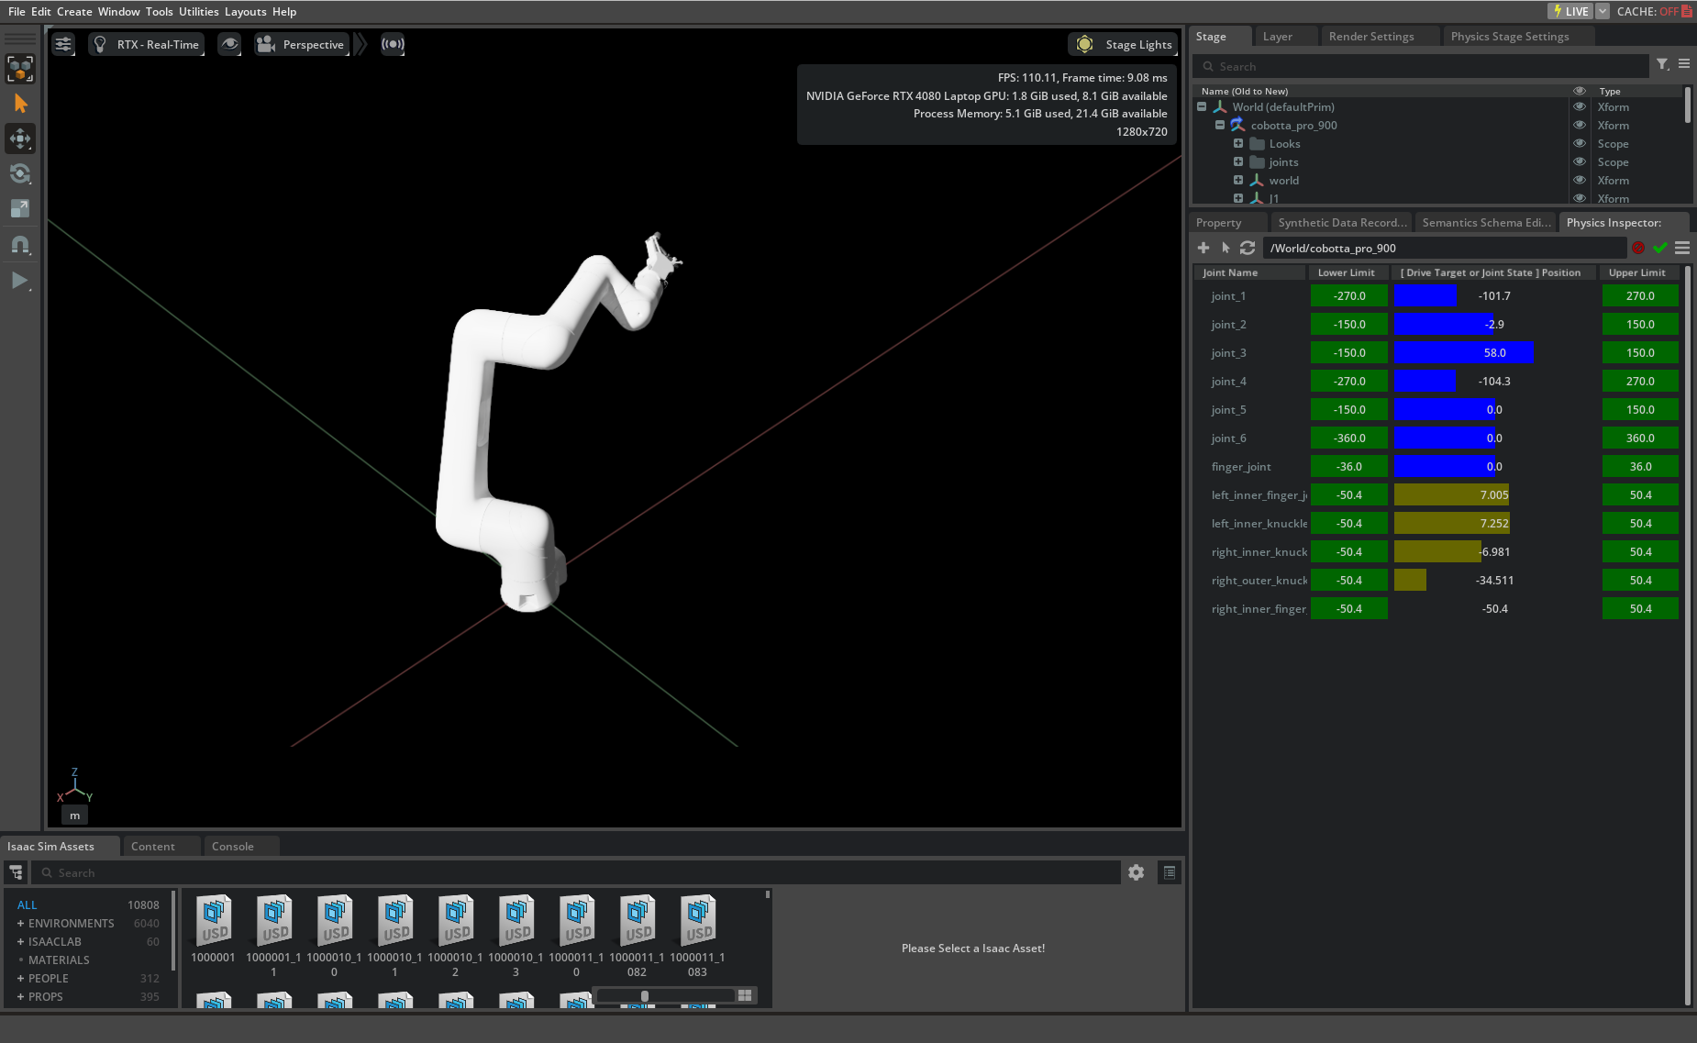Toggle visibility of Looks scope
The image size is (1697, 1043).
click(x=1580, y=143)
